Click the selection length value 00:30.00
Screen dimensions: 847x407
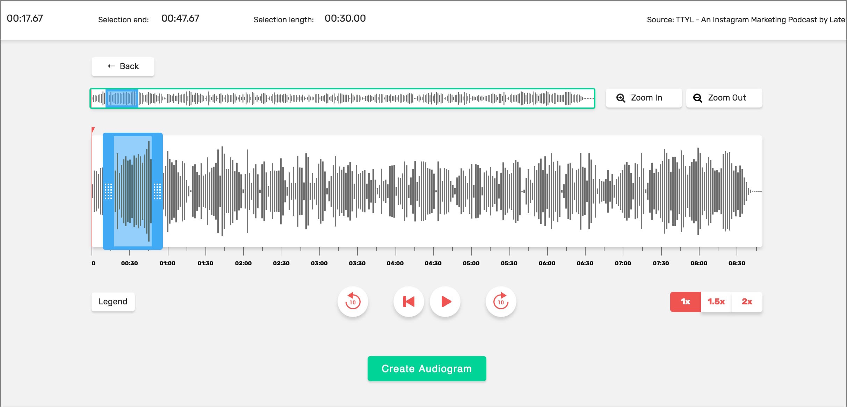click(x=345, y=18)
